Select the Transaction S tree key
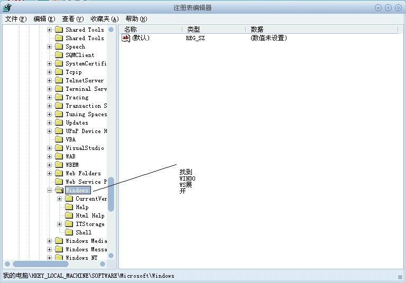This screenshot has height=283, width=406. point(86,106)
